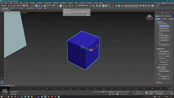Open the Workspaces Default dropdown
This screenshot has height=98, width=174.
(x=167, y=3)
